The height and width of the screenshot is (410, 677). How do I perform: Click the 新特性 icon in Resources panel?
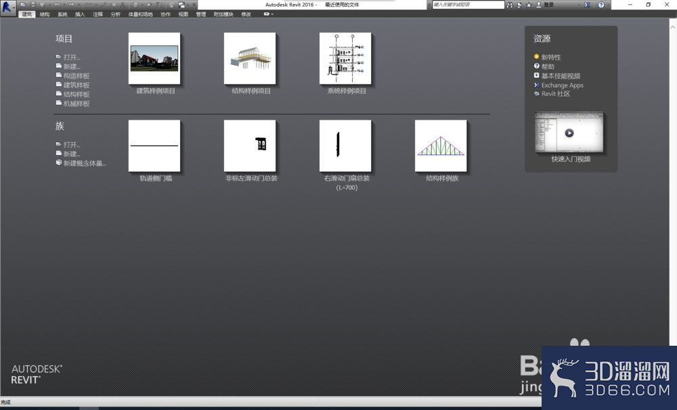[536, 57]
